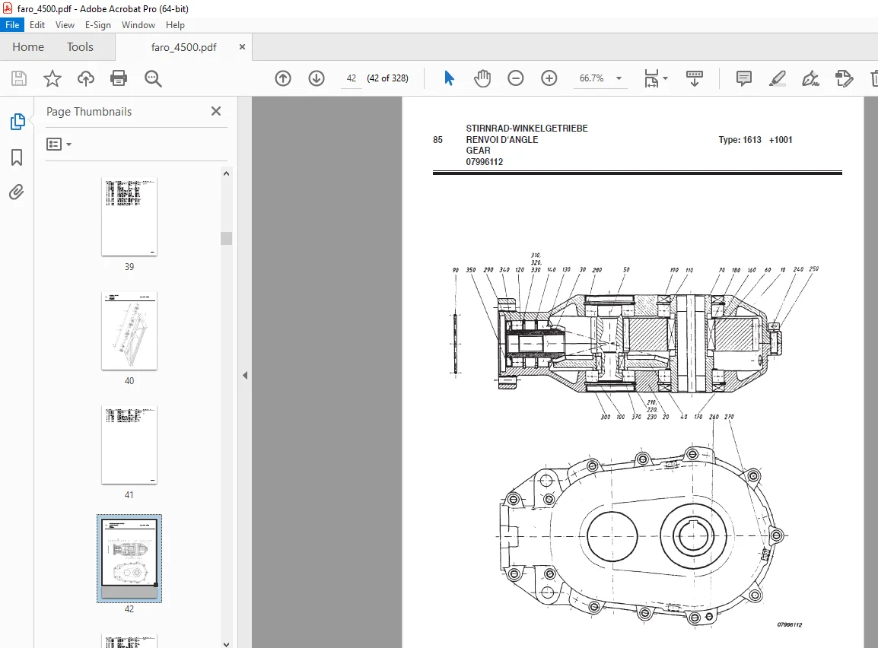Open the E-Sign menu
Screen dimensions: 878x648
[x=98, y=24]
